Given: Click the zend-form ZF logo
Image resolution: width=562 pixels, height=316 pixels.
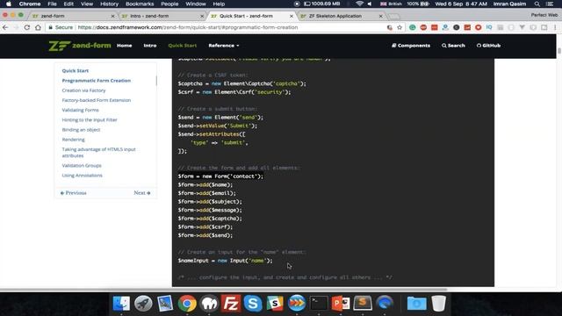Looking at the screenshot, I should (80, 46).
